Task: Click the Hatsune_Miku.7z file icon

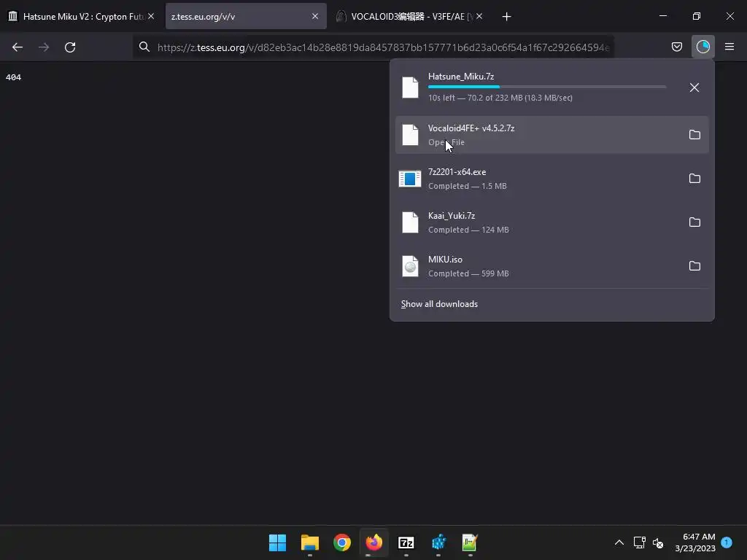Action: [x=410, y=87]
